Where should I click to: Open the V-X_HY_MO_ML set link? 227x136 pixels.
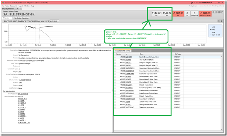[x=24, y=122]
